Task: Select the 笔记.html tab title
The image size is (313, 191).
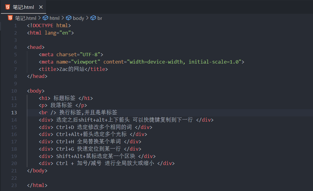Action: point(23,7)
